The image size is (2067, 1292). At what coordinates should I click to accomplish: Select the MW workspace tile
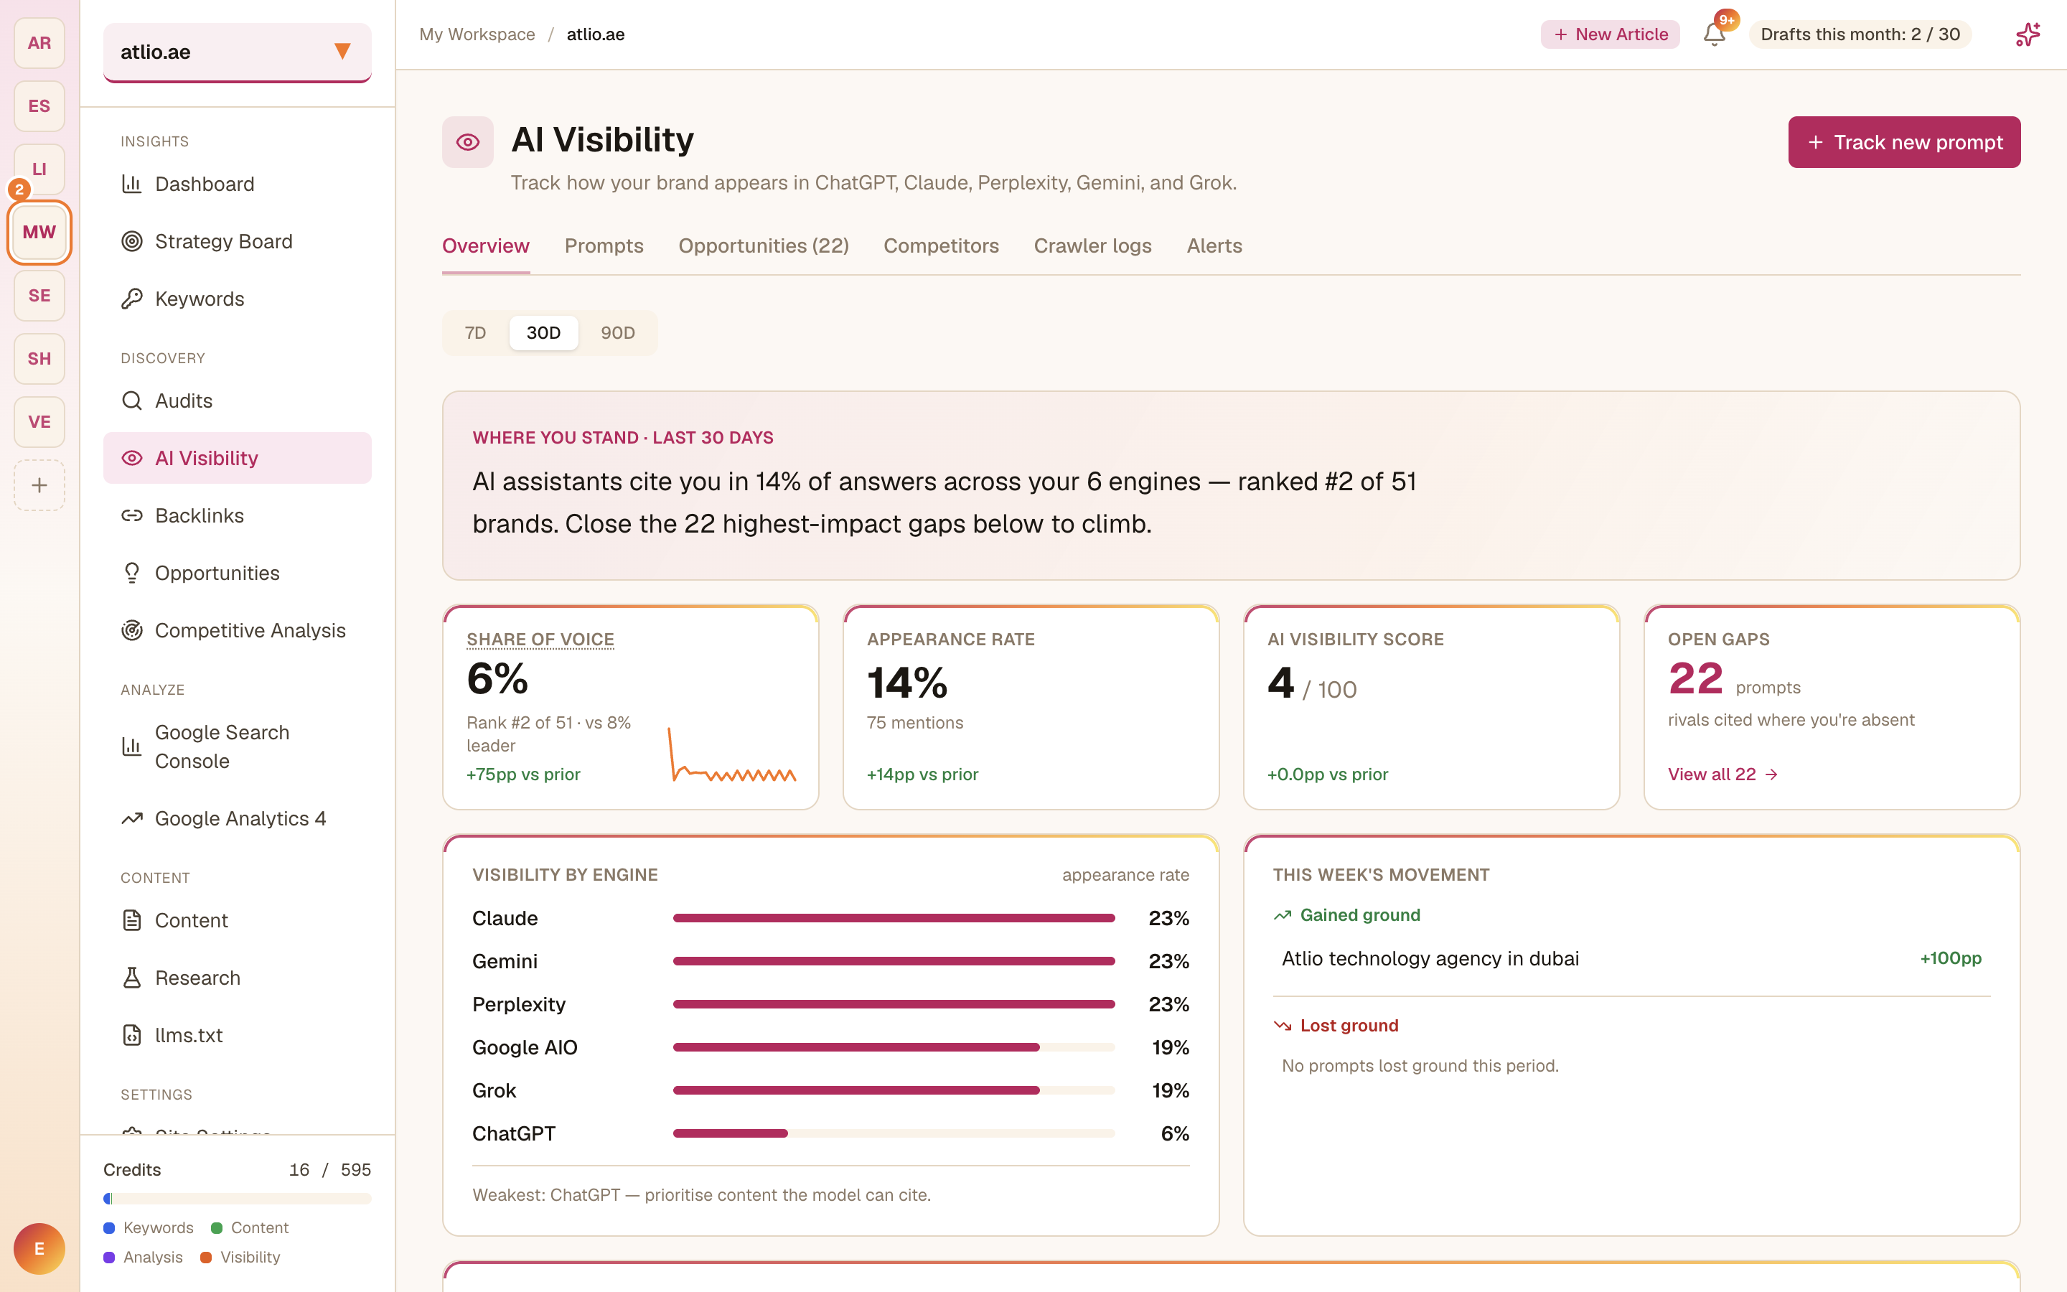[x=39, y=232]
